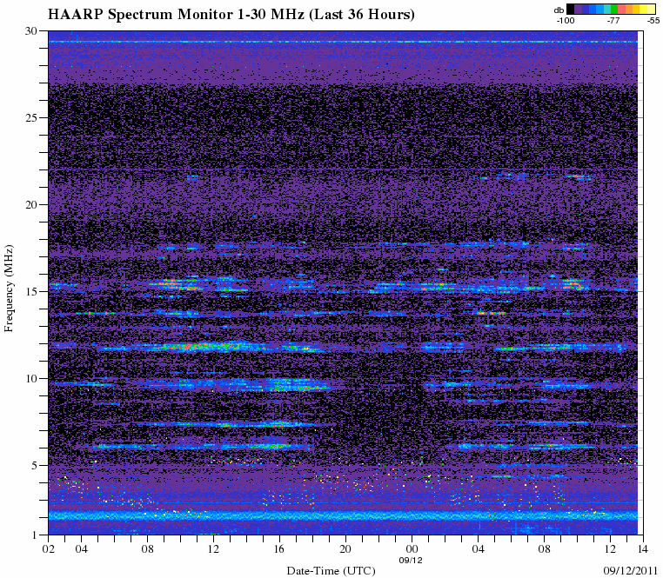Click the '14' hour label on time axis
This screenshot has height=578, width=663.
point(643,548)
